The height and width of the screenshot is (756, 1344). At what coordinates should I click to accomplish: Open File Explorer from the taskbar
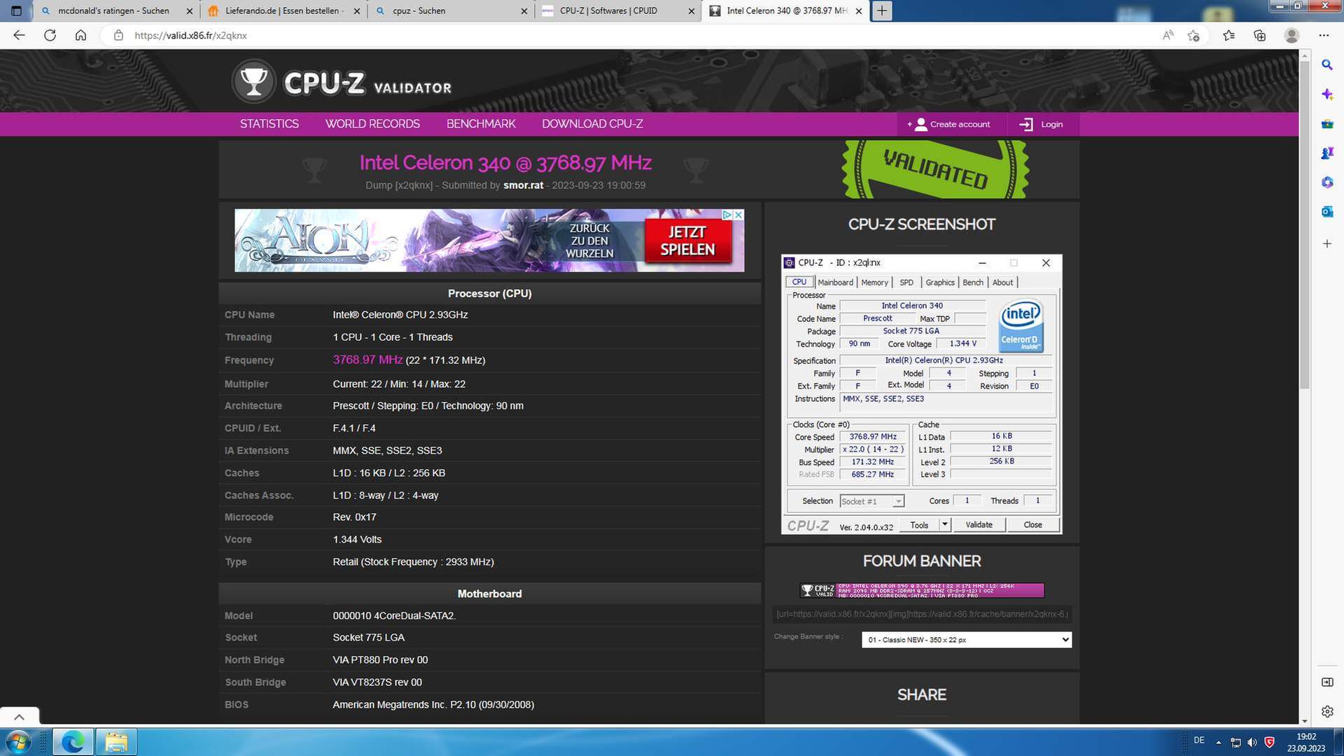116,742
